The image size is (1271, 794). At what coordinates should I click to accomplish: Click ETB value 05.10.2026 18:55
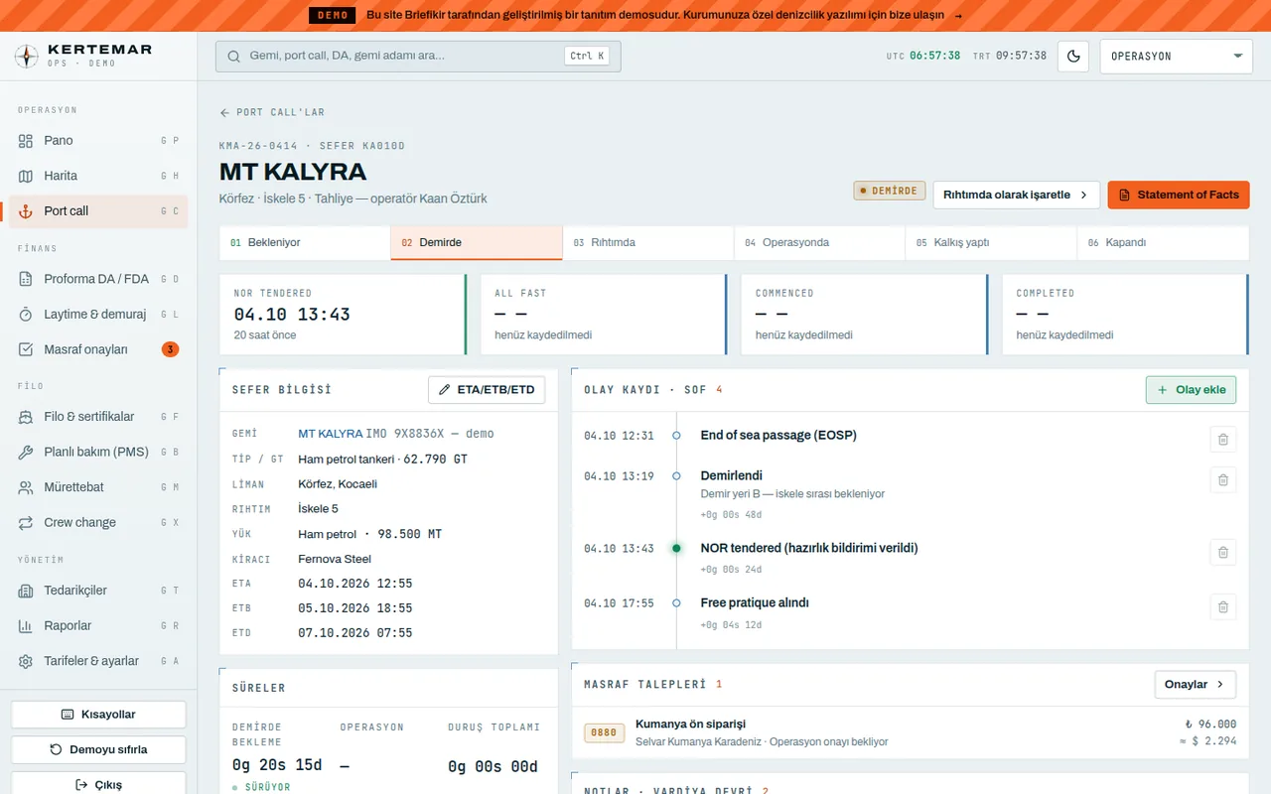(x=354, y=608)
